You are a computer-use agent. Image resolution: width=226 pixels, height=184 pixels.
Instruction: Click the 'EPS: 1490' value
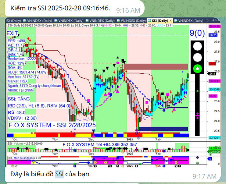pyautogui.click(x=16, y=41)
